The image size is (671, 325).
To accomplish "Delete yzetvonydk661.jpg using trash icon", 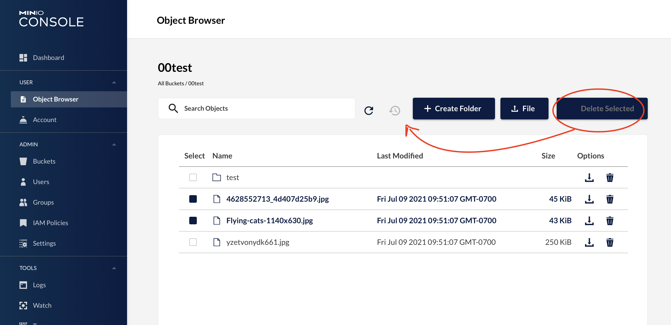I will [x=610, y=242].
